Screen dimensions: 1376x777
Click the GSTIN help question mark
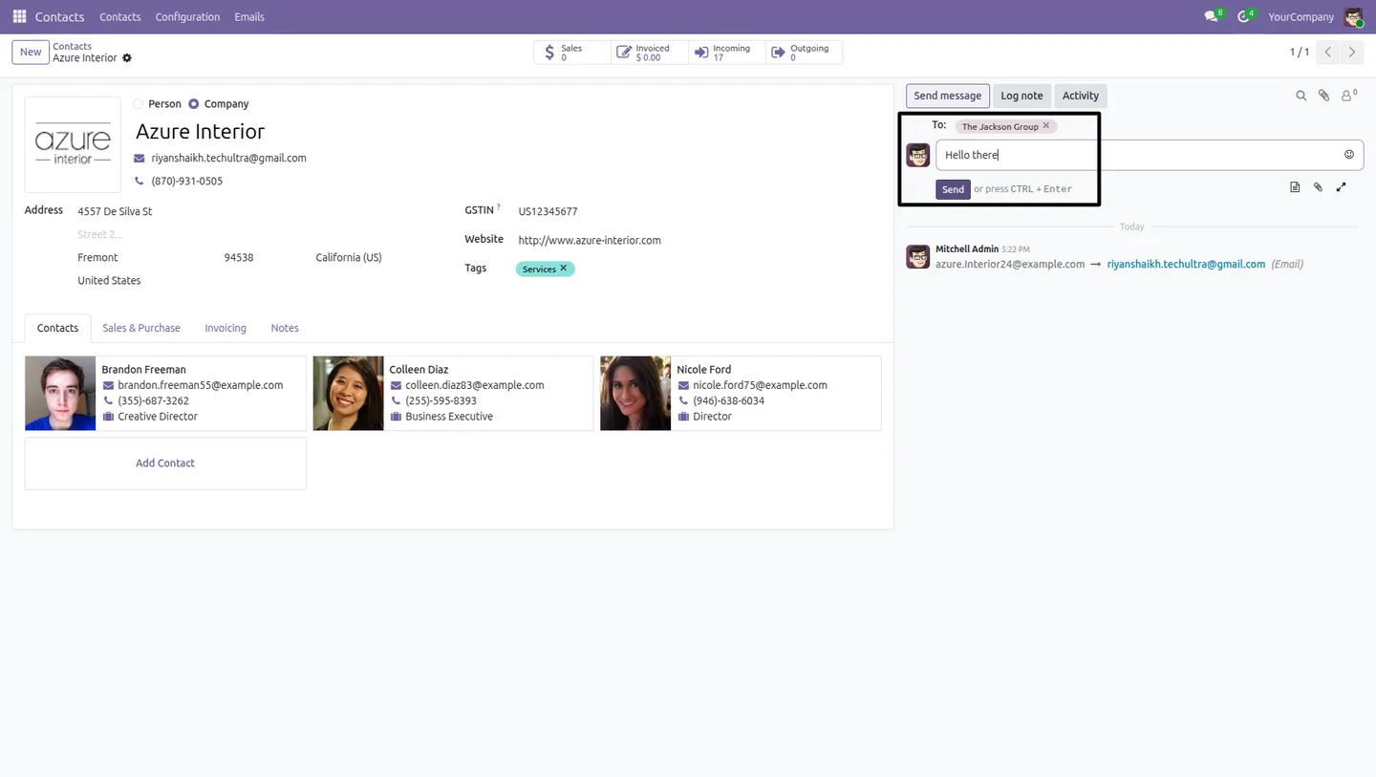click(499, 206)
